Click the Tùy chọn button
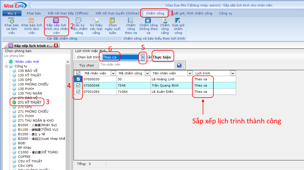Screen dimensions: 304x170 86,65
